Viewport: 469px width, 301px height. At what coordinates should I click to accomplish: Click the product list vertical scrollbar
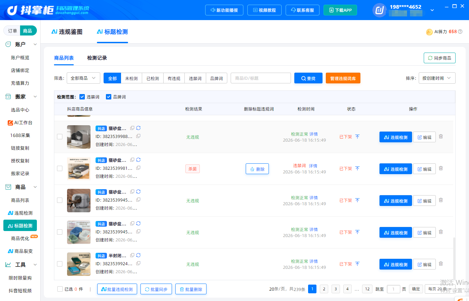point(454,258)
